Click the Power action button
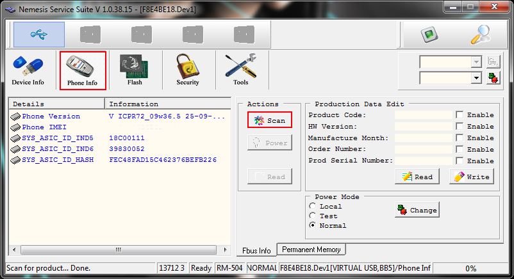This screenshot has height=279, width=514. coord(270,143)
